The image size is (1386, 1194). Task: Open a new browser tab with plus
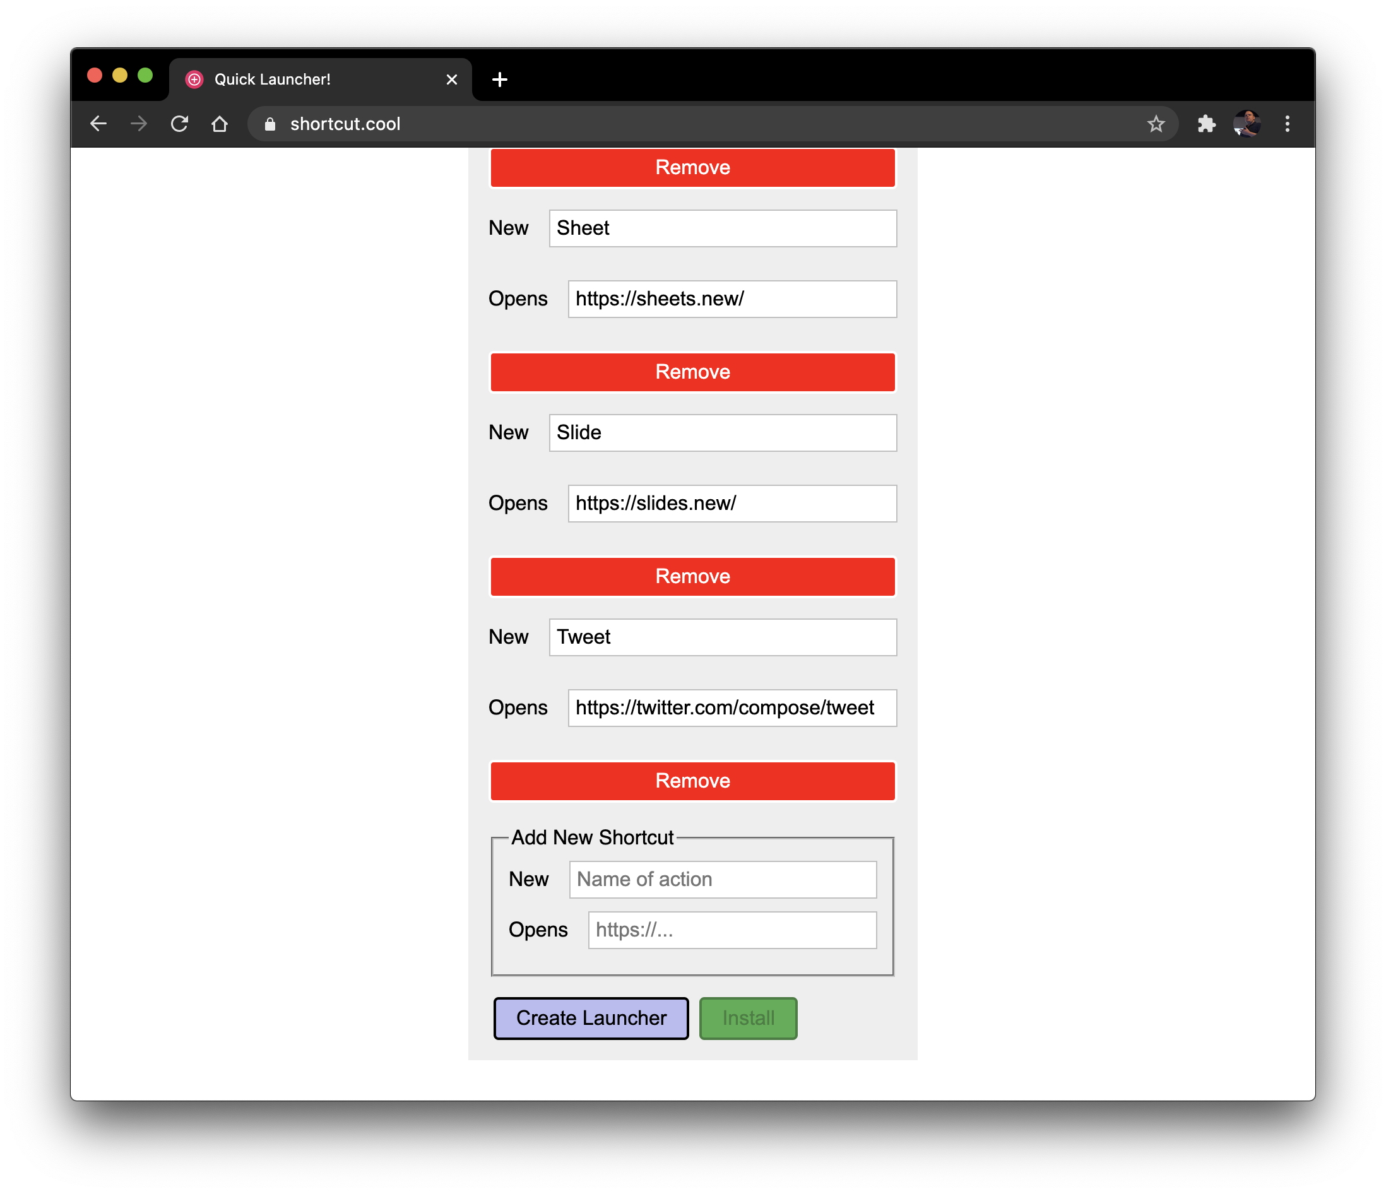pyautogui.click(x=499, y=80)
